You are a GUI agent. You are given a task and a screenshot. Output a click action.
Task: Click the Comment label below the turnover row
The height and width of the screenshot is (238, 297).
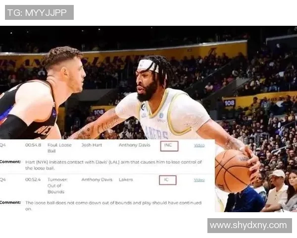pos(10,202)
